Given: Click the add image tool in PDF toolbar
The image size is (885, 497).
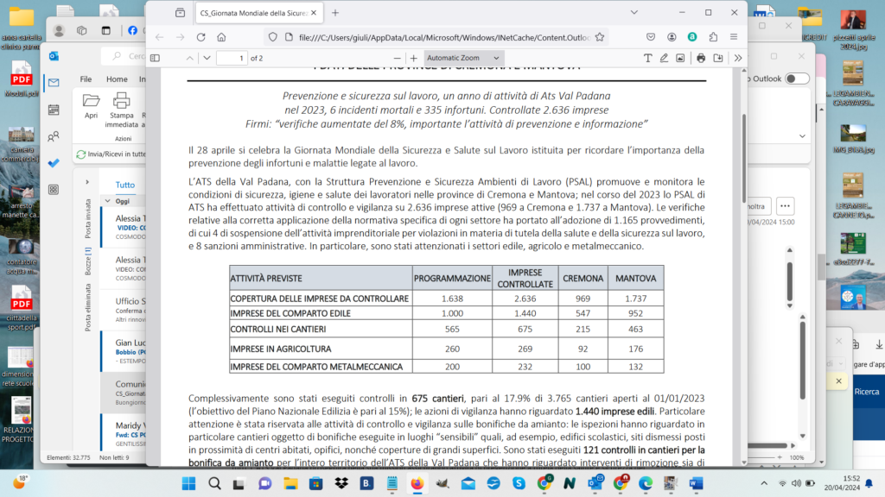Looking at the screenshot, I should (x=680, y=58).
